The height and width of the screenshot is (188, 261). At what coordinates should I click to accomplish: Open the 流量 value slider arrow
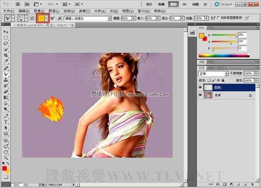click(207, 18)
